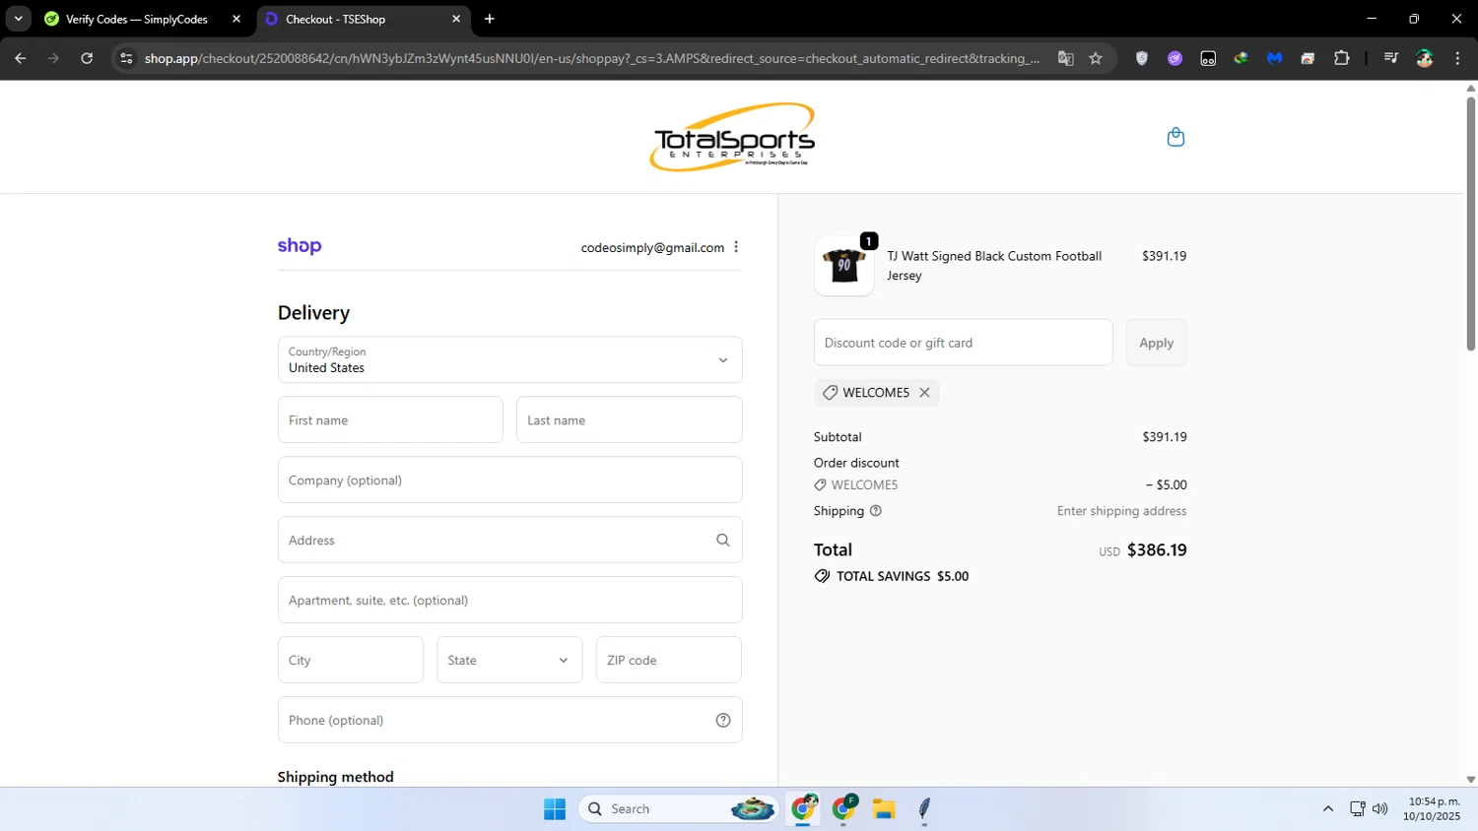Click the browser address bar URL
The image size is (1478, 831).
coord(591,58)
